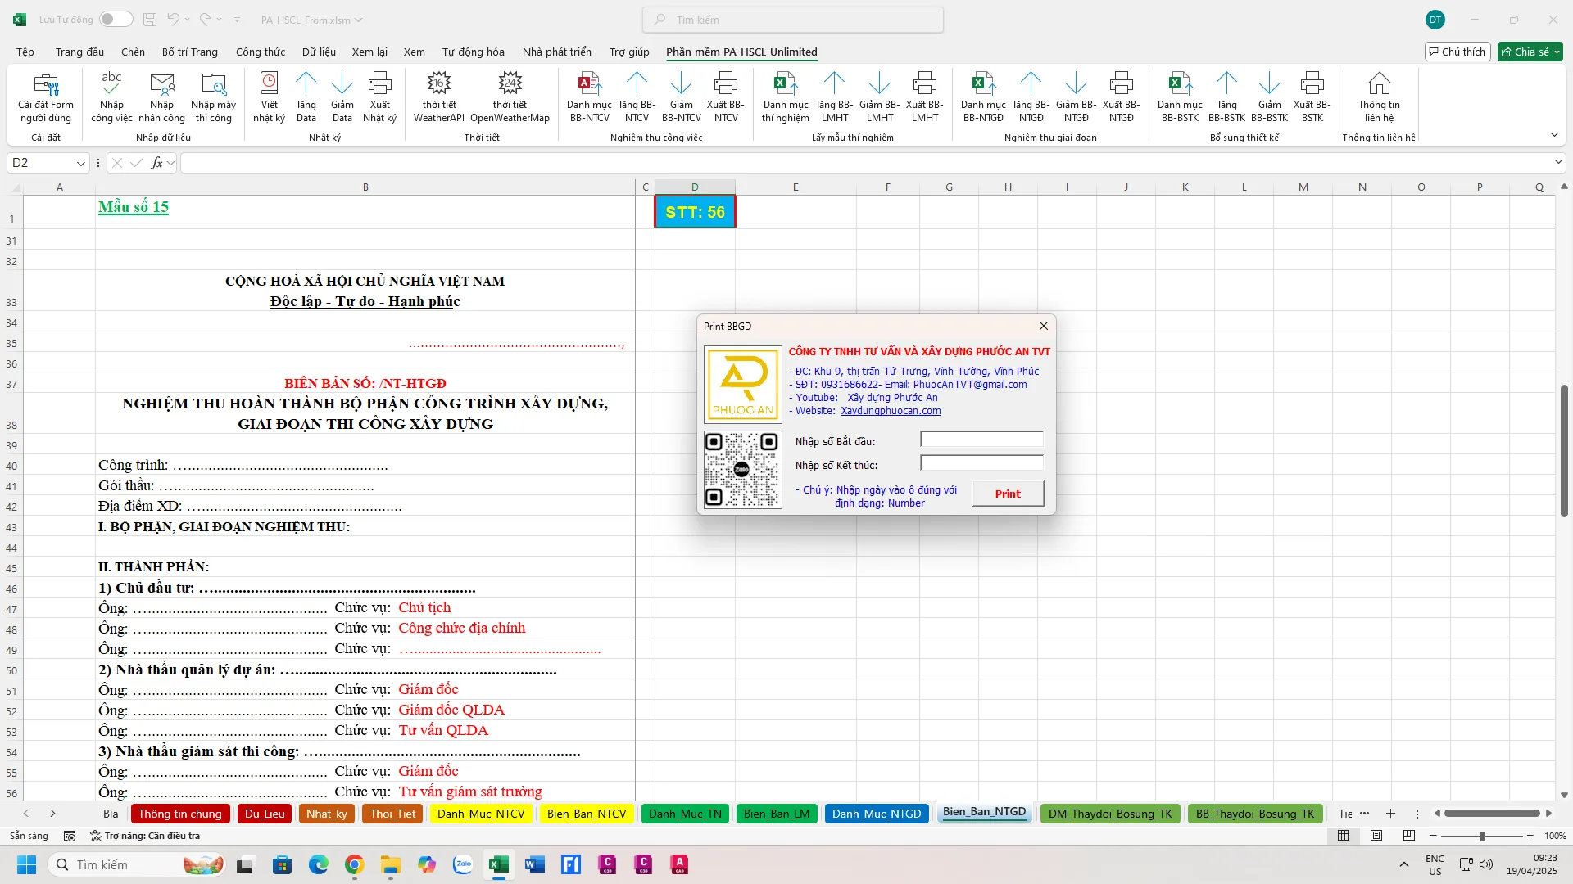
Task: Expand the file name dropdown arrow
Action: [358, 20]
